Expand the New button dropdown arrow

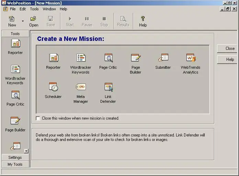[23, 21]
